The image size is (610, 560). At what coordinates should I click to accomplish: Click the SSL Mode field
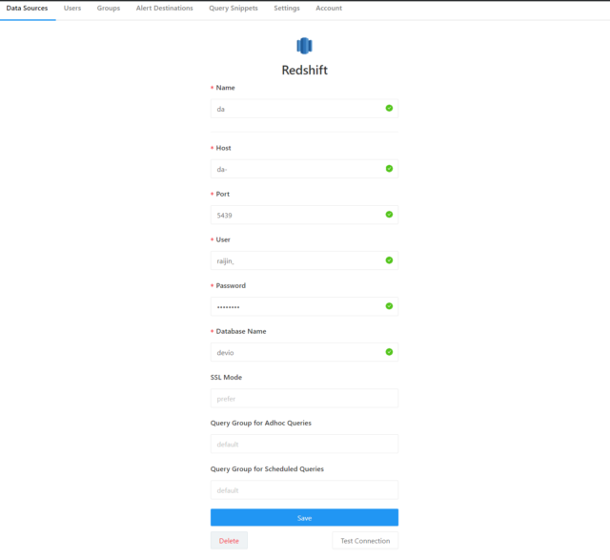point(304,399)
